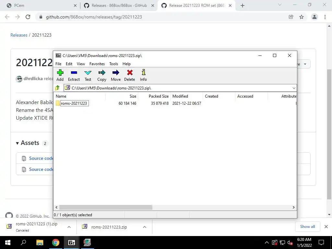The height and width of the screenshot is (249, 332).
Task: Open the muted volume tray icon
Action: tap(290, 243)
